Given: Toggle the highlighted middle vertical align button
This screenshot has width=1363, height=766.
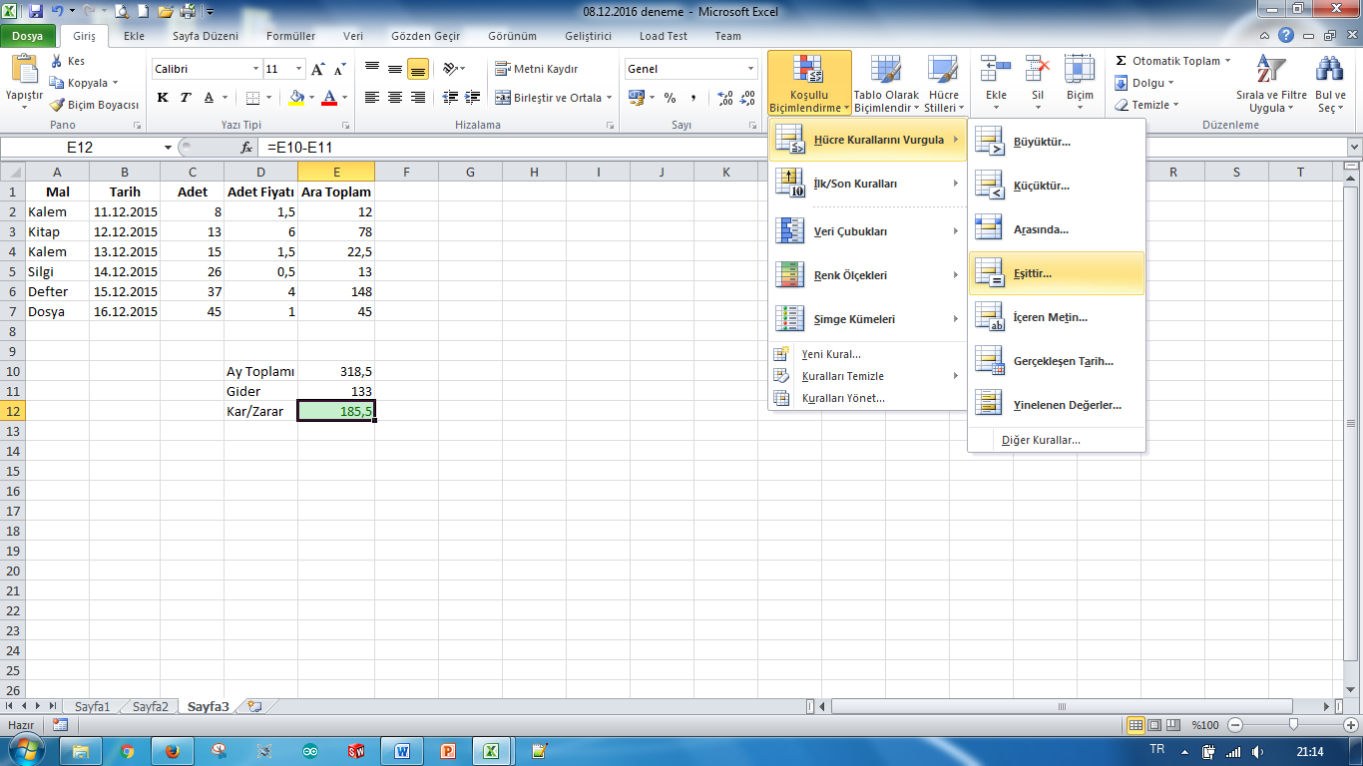Looking at the screenshot, I should 418,70.
